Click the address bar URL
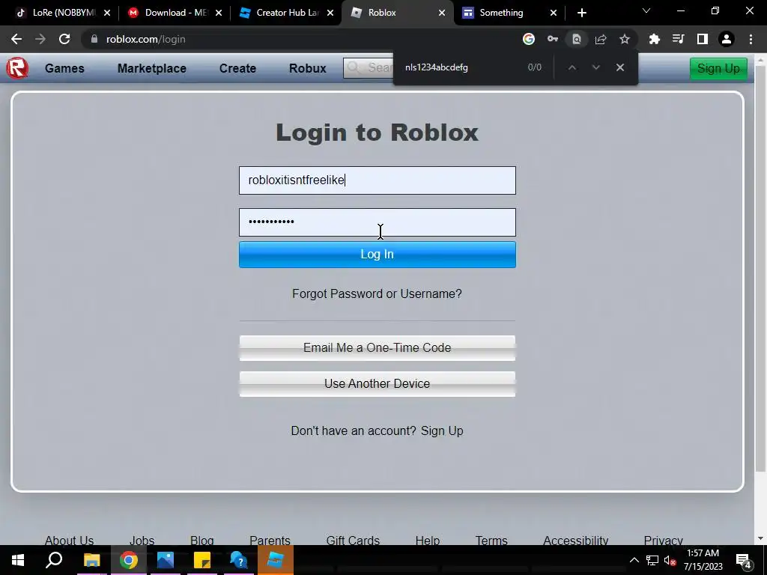 pos(146,39)
